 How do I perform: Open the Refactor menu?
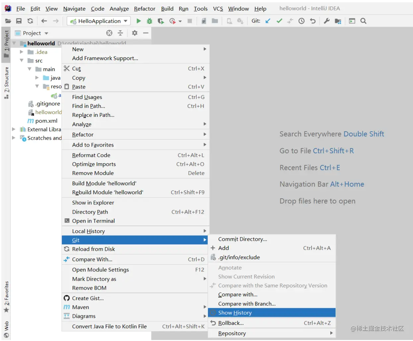(x=145, y=9)
